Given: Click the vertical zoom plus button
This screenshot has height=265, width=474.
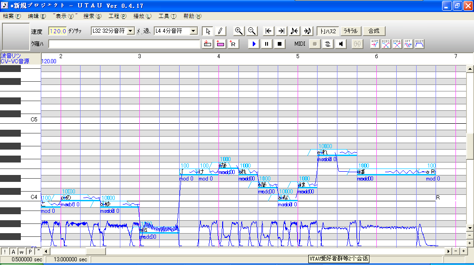Looking at the screenshot, I should [470, 243].
